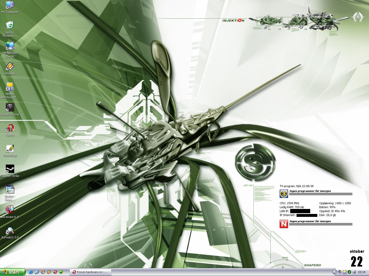Viewport: 369px width, 276px height.
Task: Select the Frozen Throne game shortcut
Action: point(10,109)
